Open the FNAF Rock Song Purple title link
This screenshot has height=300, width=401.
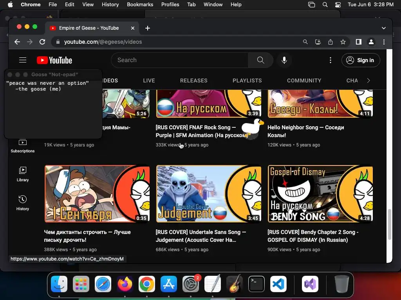(199, 131)
